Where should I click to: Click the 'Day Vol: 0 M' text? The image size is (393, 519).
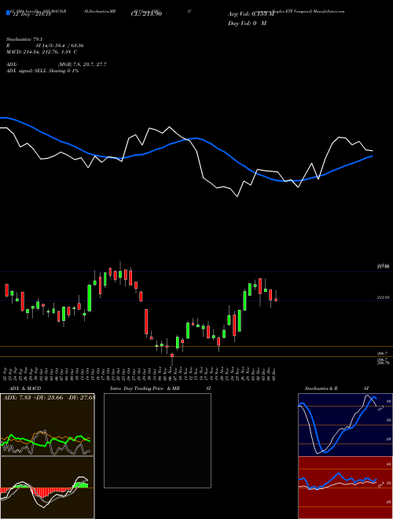[x=247, y=24]
